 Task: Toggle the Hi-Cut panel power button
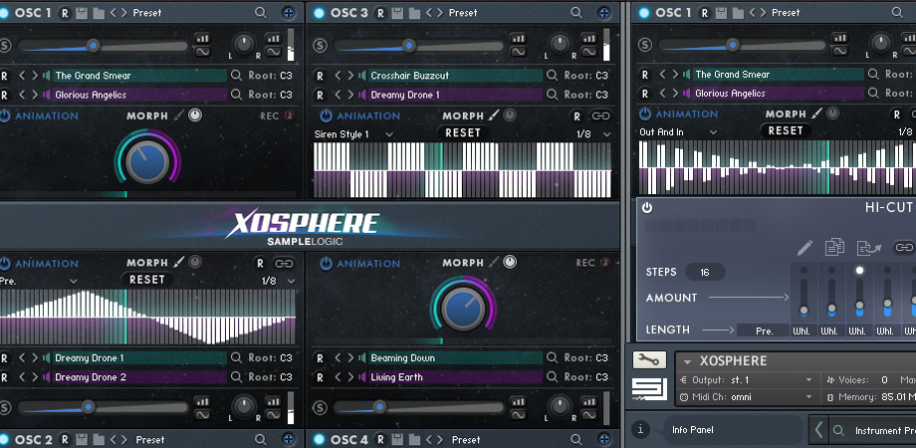tap(647, 207)
